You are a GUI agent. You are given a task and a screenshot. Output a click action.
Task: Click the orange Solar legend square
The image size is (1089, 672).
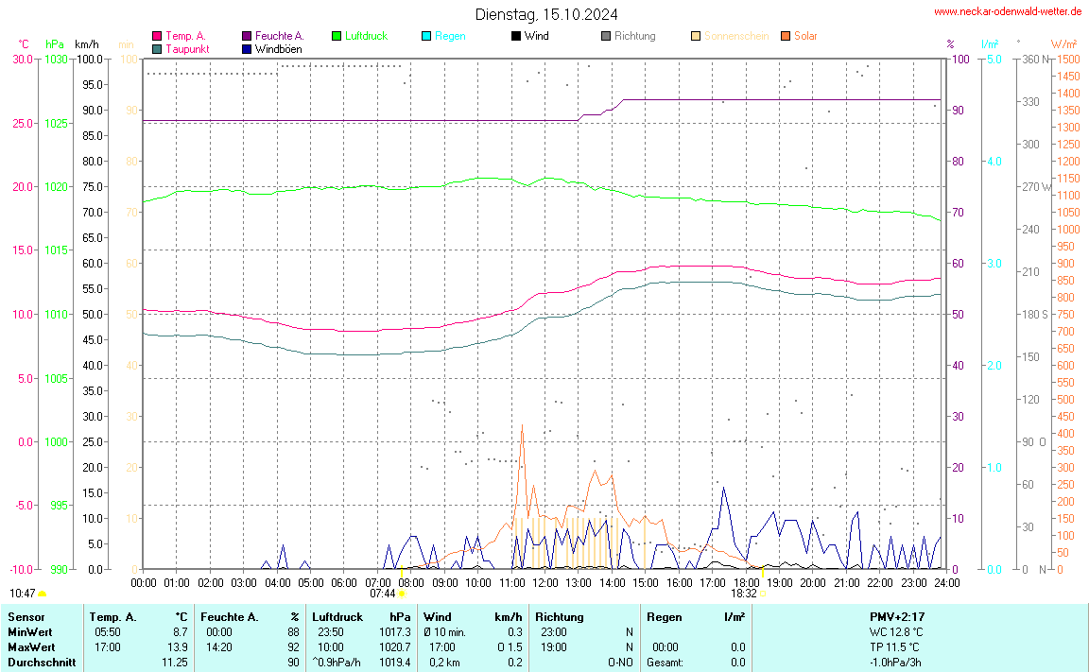786,36
